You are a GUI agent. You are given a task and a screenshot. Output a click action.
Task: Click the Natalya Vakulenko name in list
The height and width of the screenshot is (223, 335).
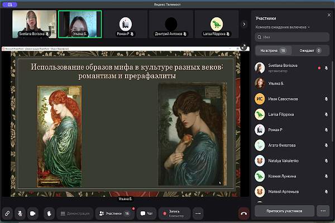283,161
